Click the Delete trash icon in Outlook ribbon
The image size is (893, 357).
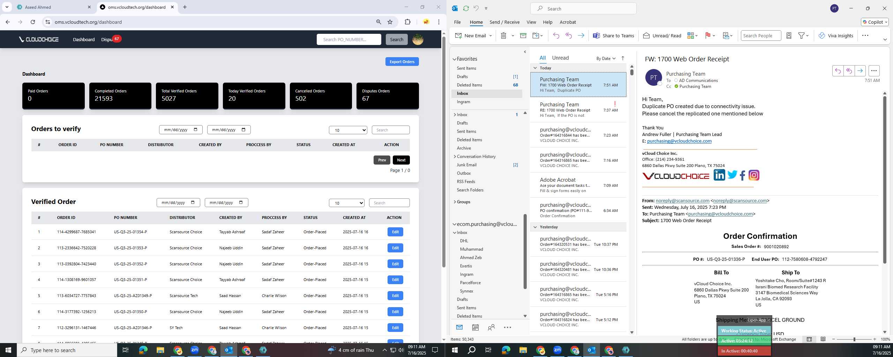[503, 36]
